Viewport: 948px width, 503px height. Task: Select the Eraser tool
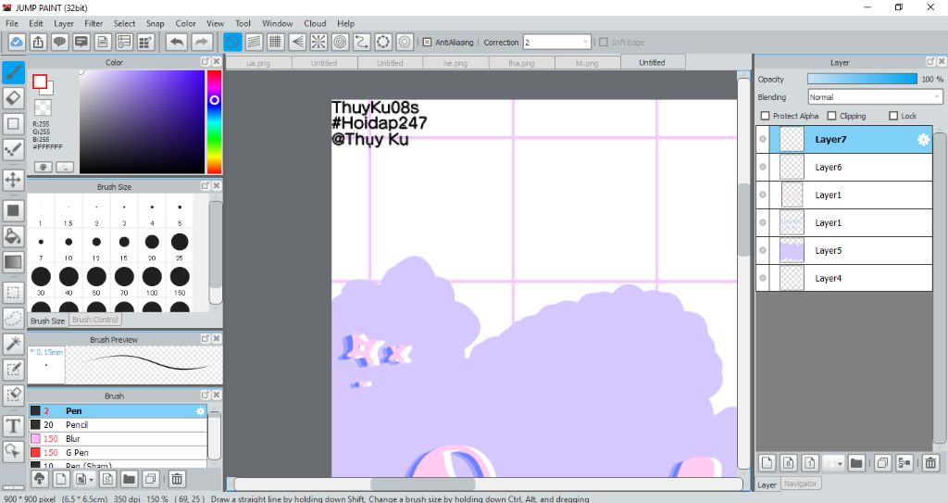13,98
